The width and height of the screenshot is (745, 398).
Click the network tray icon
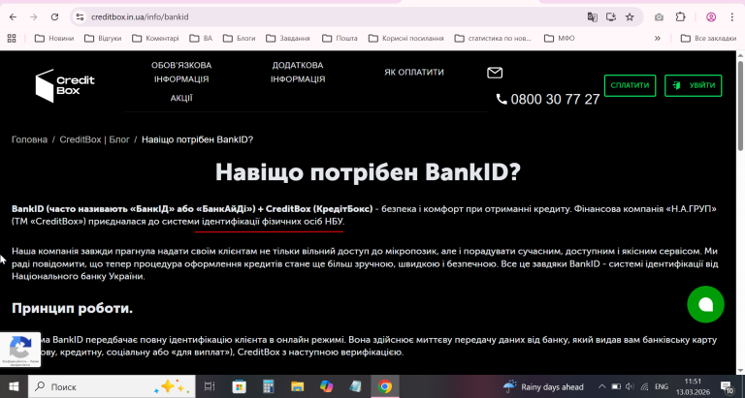coord(644,386)
